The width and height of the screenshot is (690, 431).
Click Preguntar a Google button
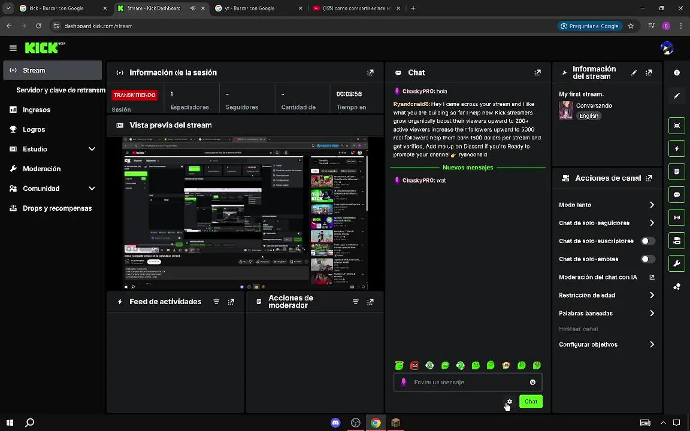[589, 26]
